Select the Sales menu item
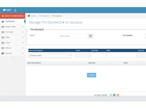The width and height of the screenshot is (146, 109). coord(13,37)
